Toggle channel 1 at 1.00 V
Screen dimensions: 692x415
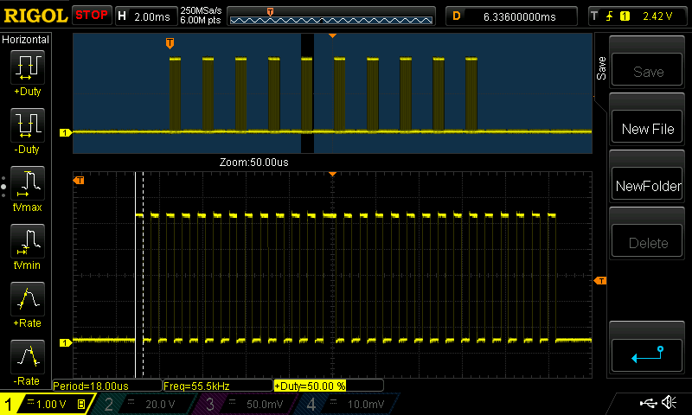(x=48, y=404)
